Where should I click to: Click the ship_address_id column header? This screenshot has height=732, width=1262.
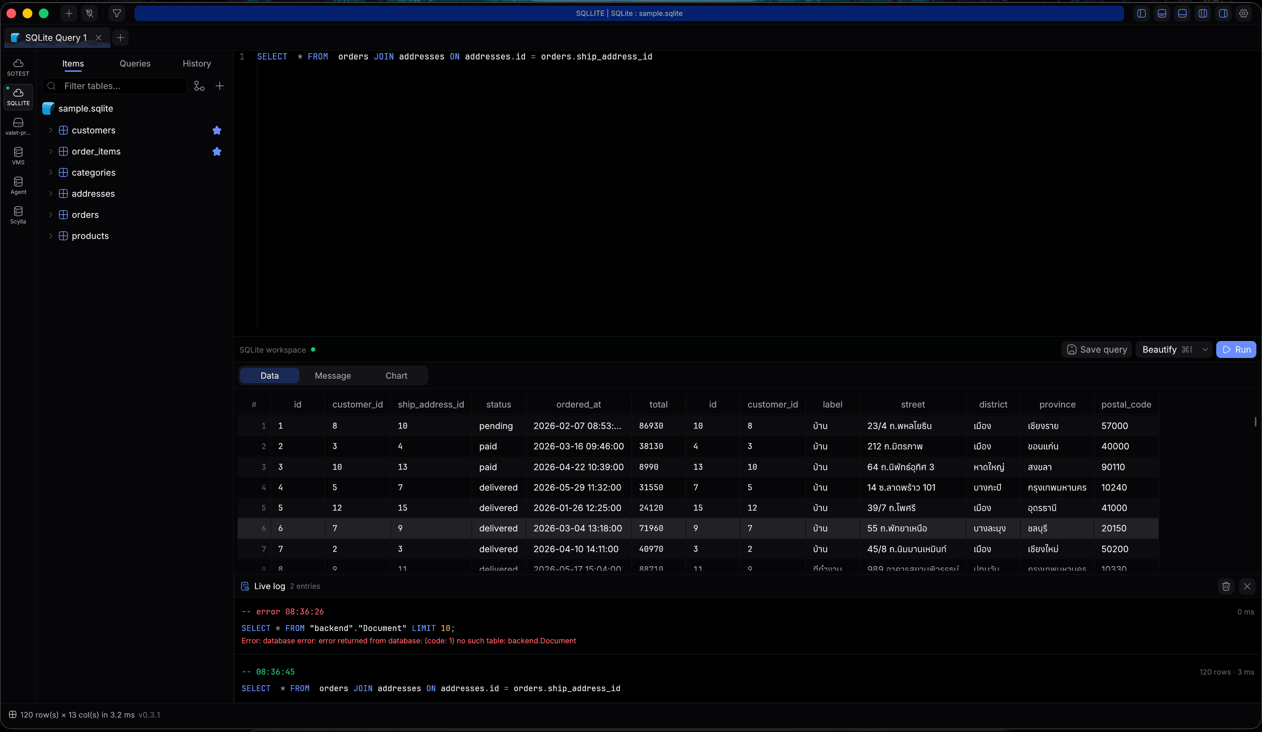[x=431, y=405]
